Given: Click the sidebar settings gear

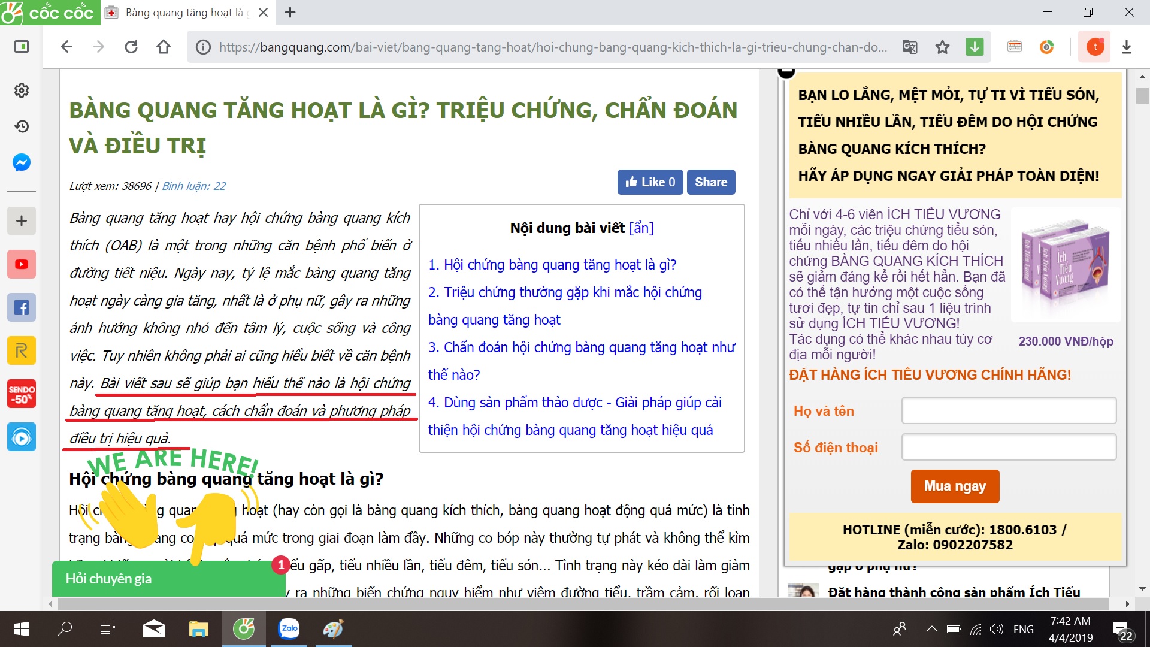Looking at the screenshot, I should (x=22, y=90).
